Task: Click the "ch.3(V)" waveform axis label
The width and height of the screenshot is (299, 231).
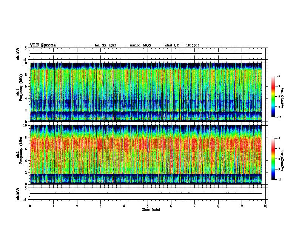Action: click(18, 194)
